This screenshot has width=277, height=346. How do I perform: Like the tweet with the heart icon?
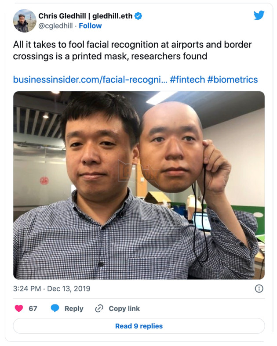pyautogui.click(x=19, y=308)
